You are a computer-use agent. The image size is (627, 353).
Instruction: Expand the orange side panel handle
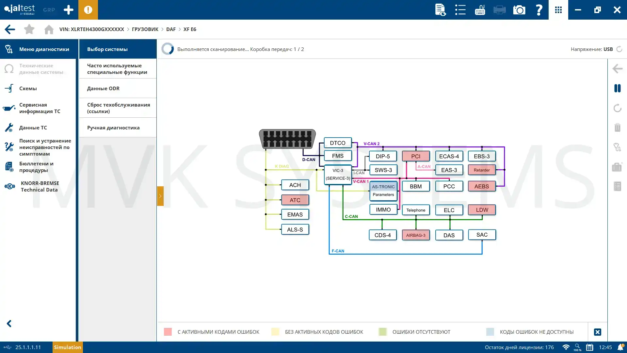coord(160,196)
